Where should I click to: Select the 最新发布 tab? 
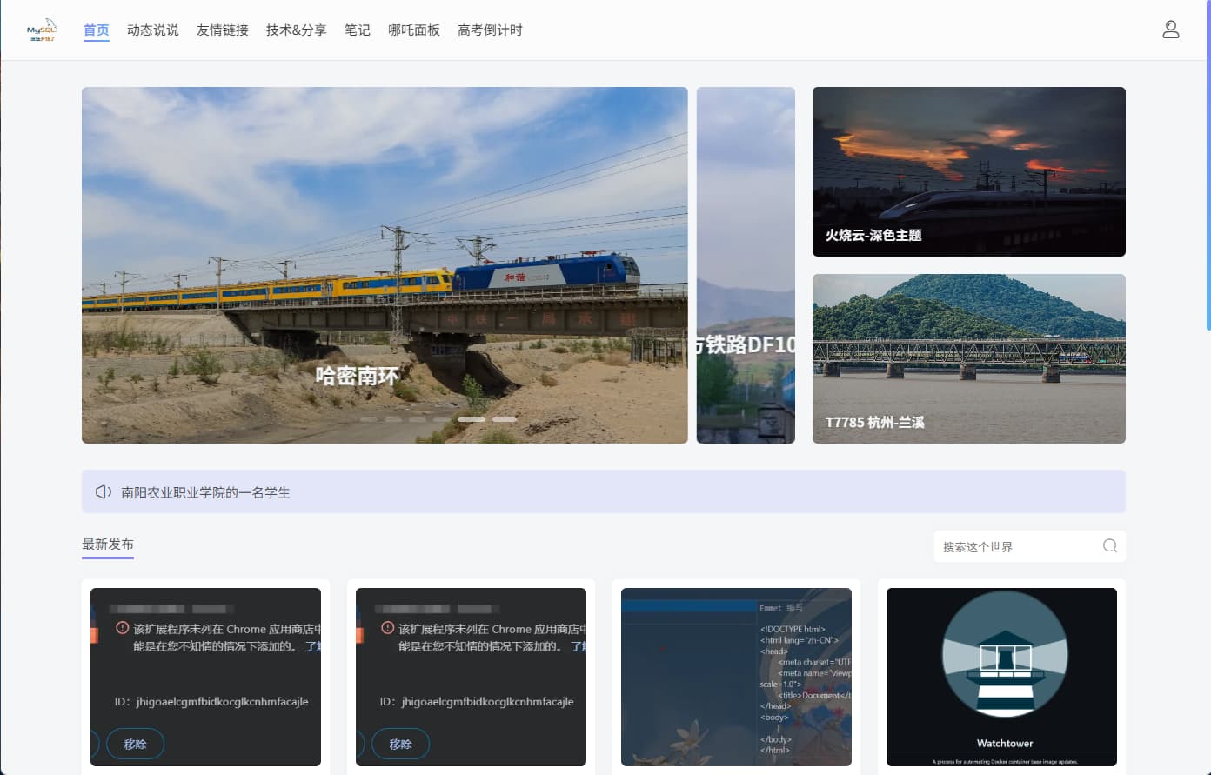tap(108, 545)
